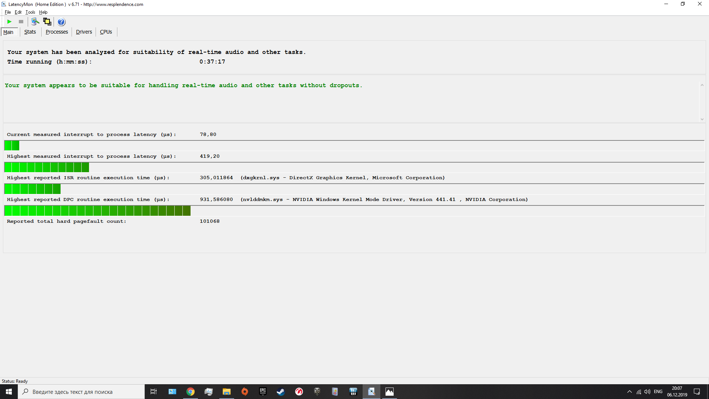Open the File menu
709x399 pixels.
coord(8,12)
